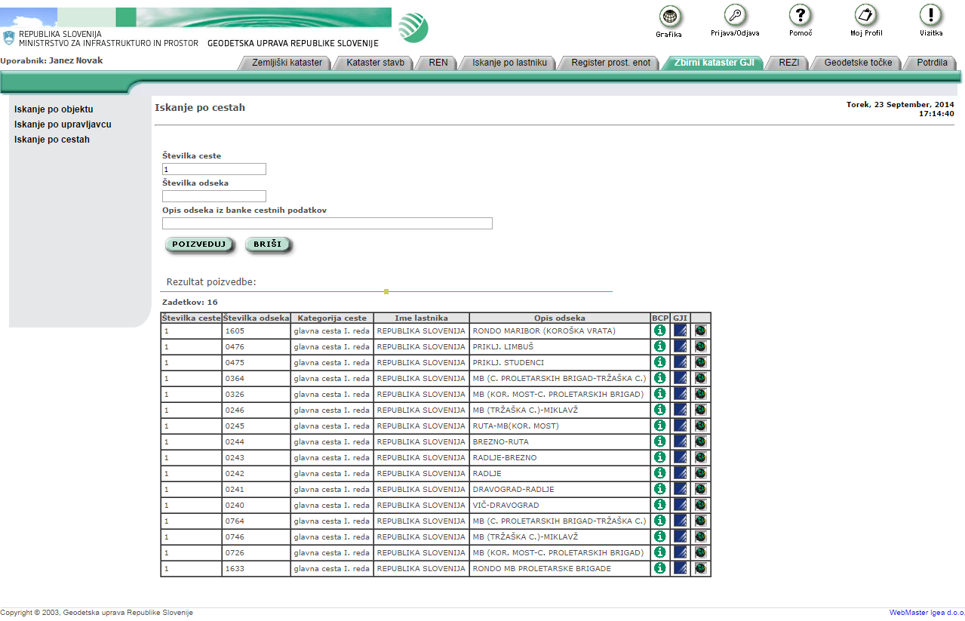This screenshot has height=621, width=965.
Task: Click the Opis odseka column header
Action: click(560, 318)
